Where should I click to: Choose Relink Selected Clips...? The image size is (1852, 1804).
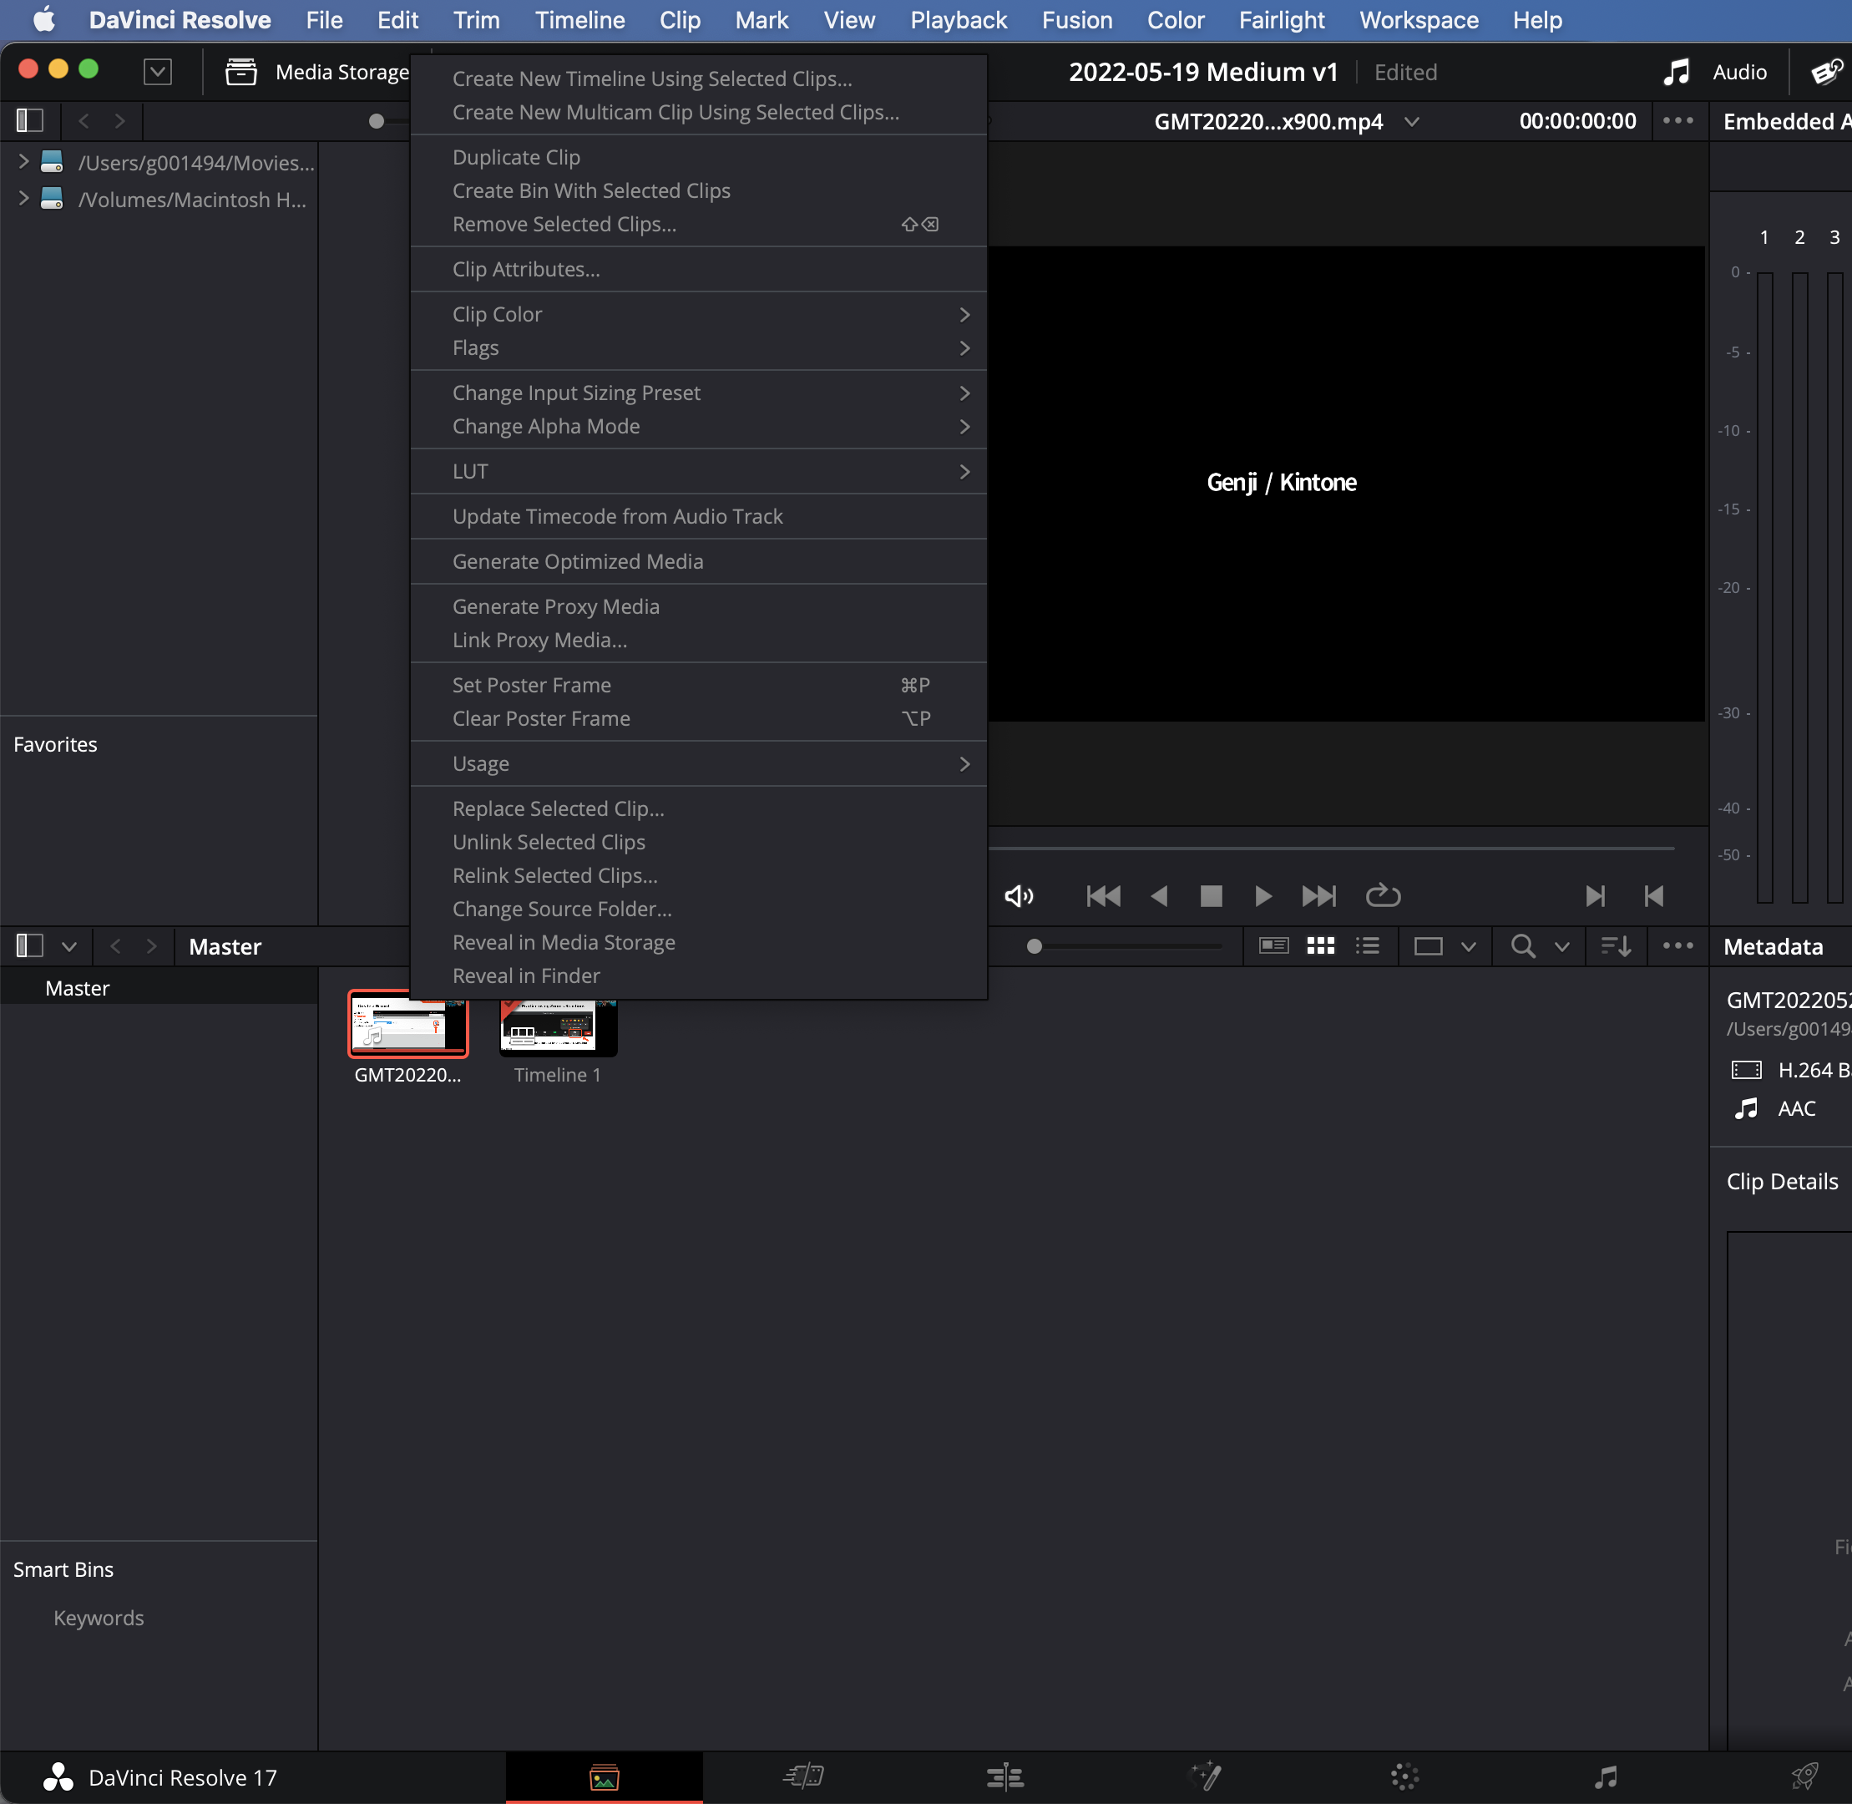[x=698, y=875]
